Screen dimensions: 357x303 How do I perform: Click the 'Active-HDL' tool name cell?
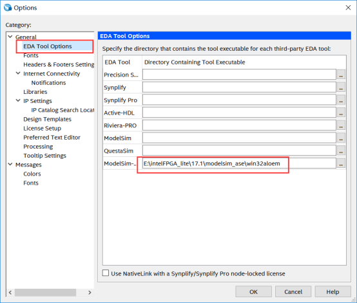122,113
